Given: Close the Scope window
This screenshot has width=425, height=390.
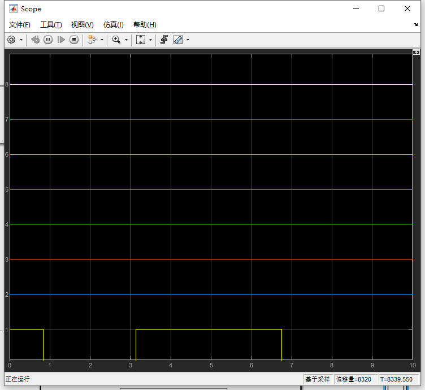Looking at the screenshot, I should [x=407, y=8].
